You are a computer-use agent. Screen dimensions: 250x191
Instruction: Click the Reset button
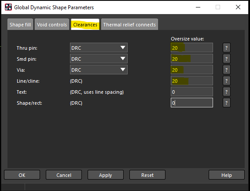click(147, 175)
